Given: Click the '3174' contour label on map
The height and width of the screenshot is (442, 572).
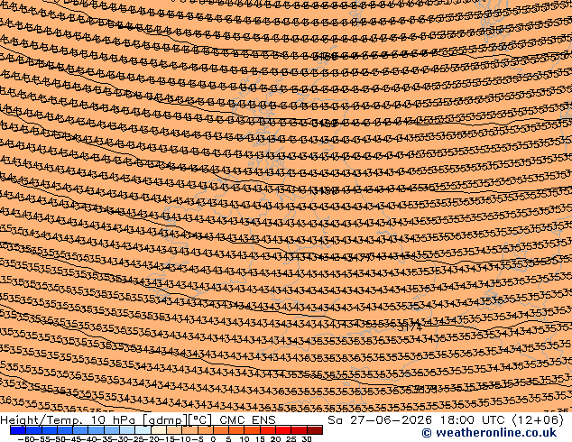Looking at the screenshot, I should click(410, 327).
